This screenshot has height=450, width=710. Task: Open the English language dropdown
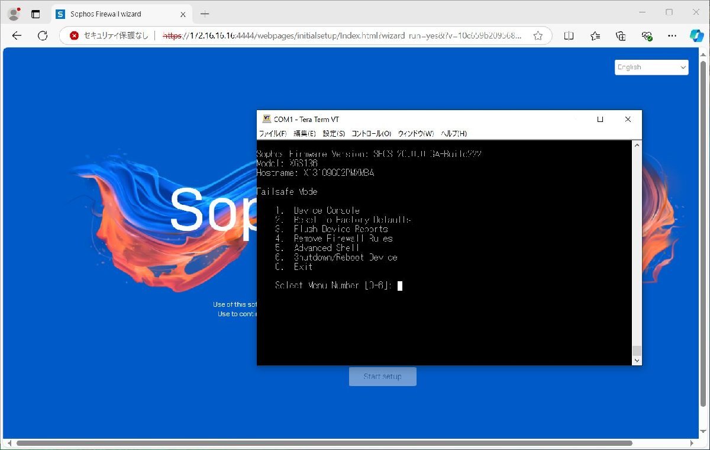click(x=651, y=67)
